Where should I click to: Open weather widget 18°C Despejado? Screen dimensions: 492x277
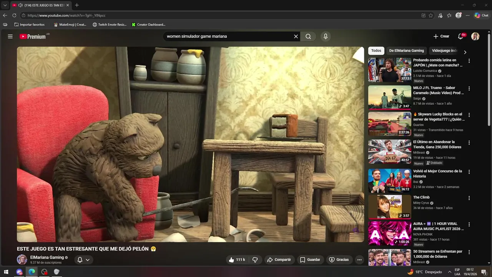coord(424,272)
